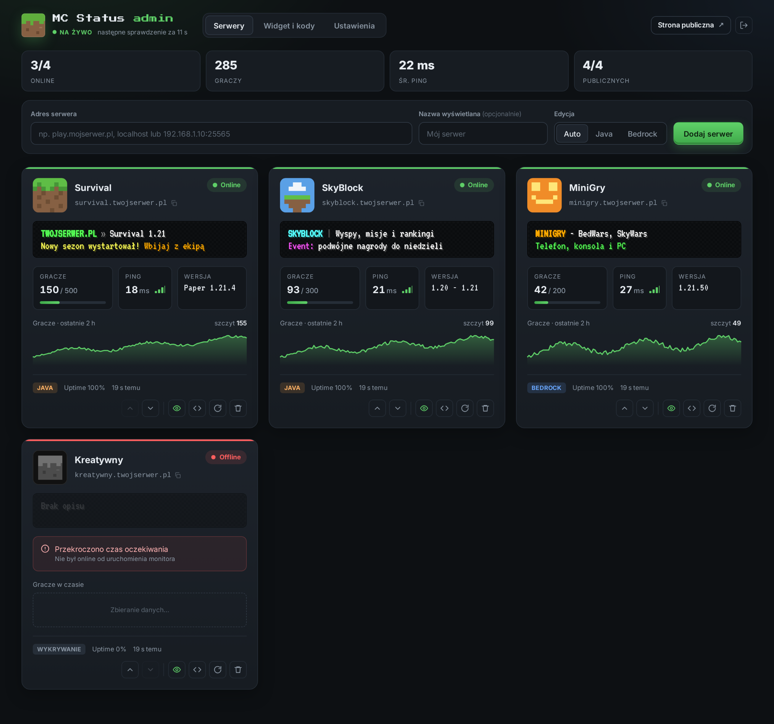Image resolution: width=774 pixels, height=724 pixels.
Task: Click the Nazwa wyświetlana input field
Action: pyautogui.click(x=483, y=134)
